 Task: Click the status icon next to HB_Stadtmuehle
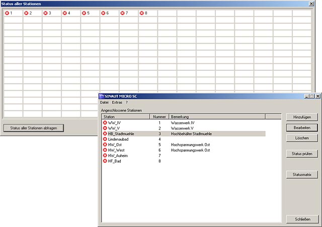click(105, 134)
